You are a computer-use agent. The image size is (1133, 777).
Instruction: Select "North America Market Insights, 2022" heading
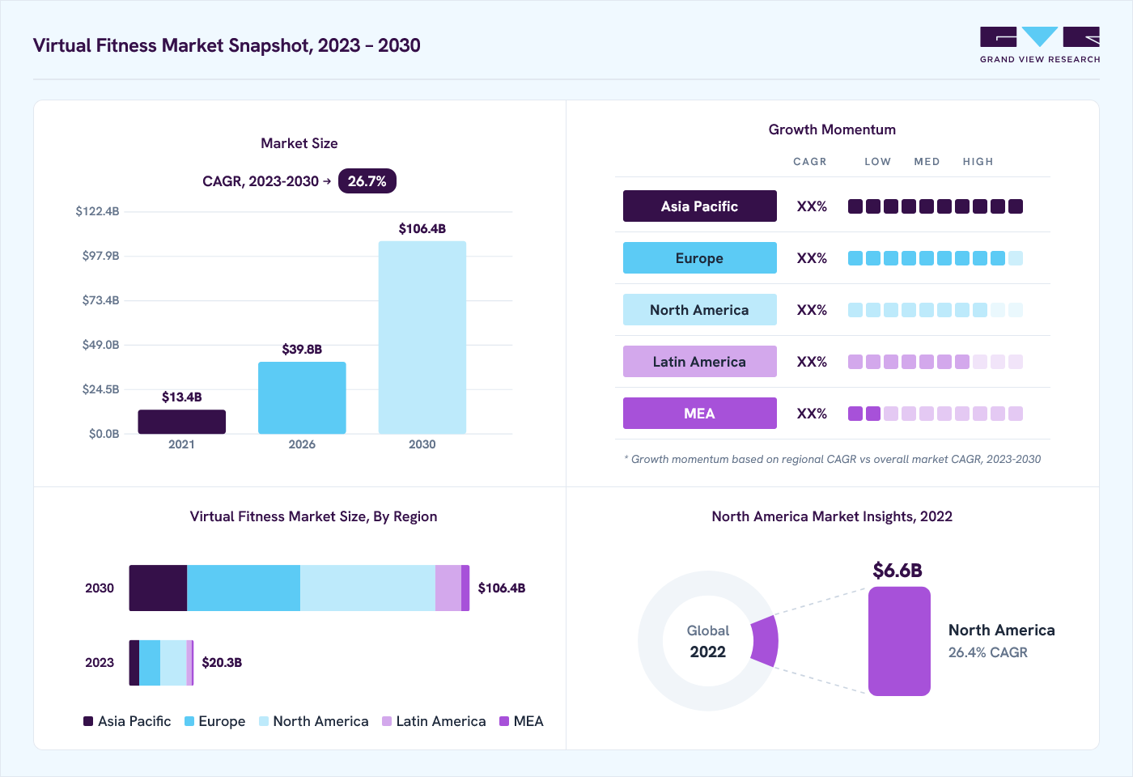(832, 516)
